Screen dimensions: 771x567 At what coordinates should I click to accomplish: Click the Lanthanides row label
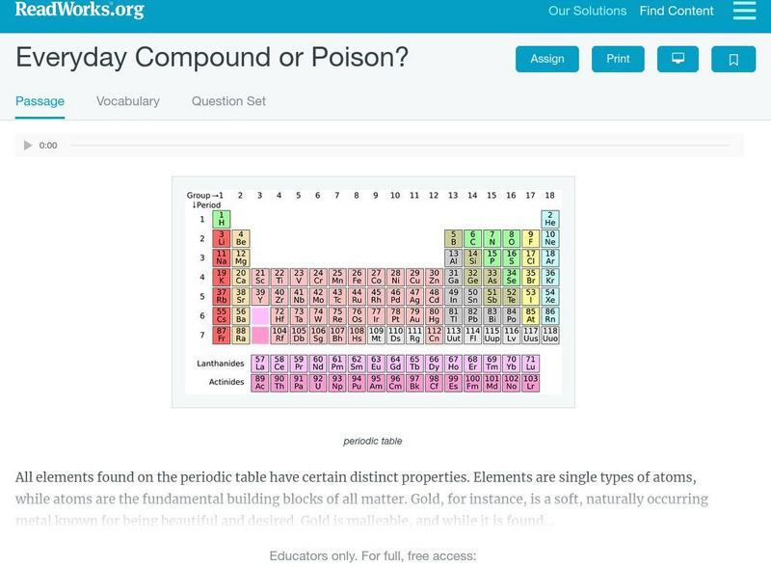219,364
